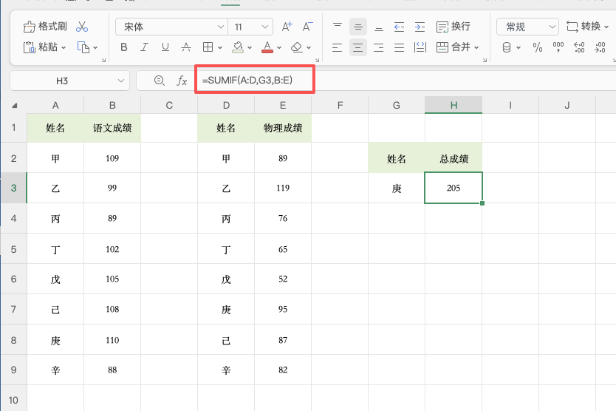Click cell E3 with value 119

tap(283, 188)
